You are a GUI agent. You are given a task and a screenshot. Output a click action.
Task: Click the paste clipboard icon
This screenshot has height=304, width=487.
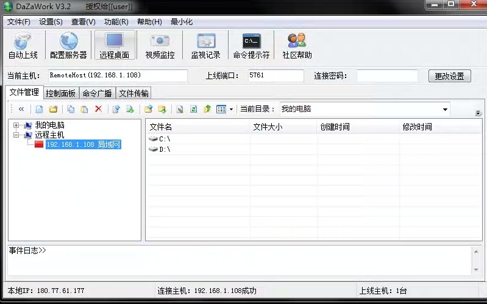coord(84,109)
